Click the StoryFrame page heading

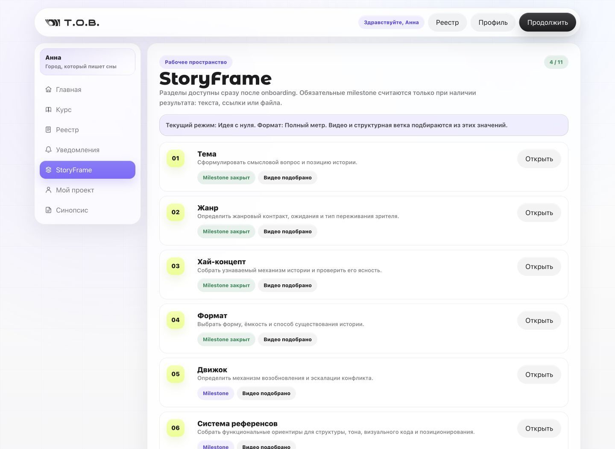[x=215, y=79]
